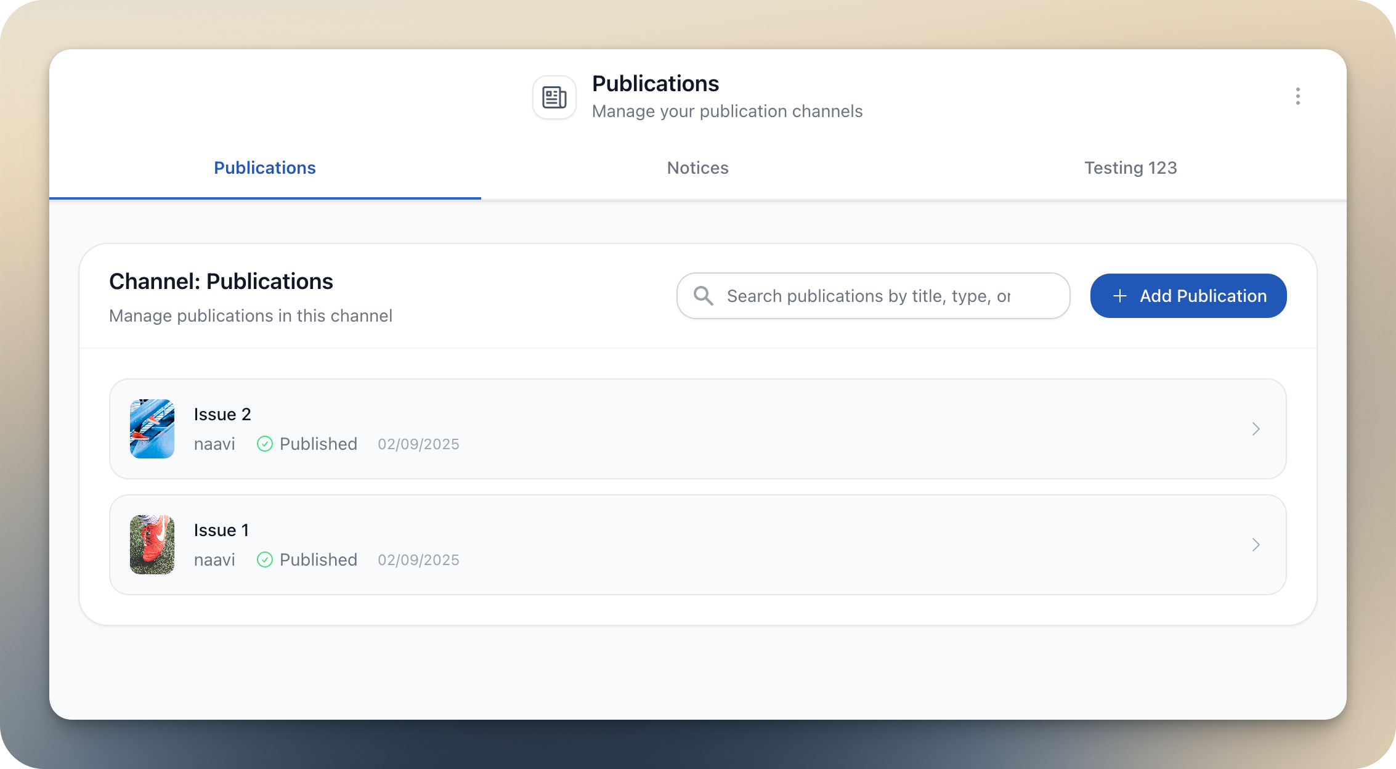Click the Published status label on Issue 2

click(318, 444)
